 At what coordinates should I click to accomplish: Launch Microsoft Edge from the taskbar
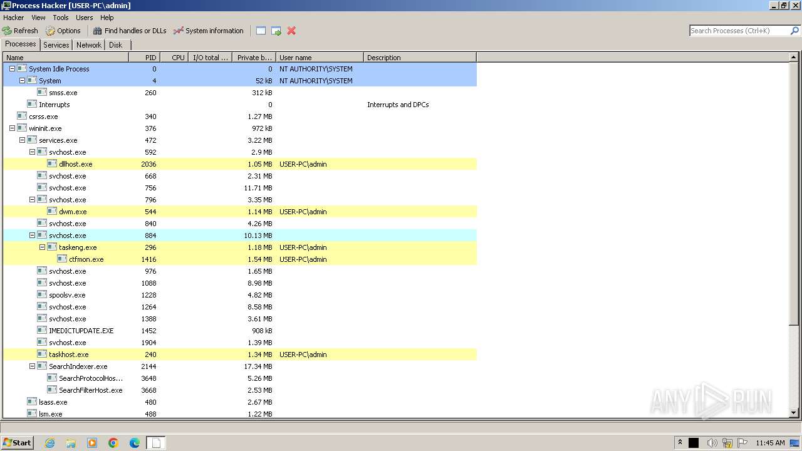point(135,443)
